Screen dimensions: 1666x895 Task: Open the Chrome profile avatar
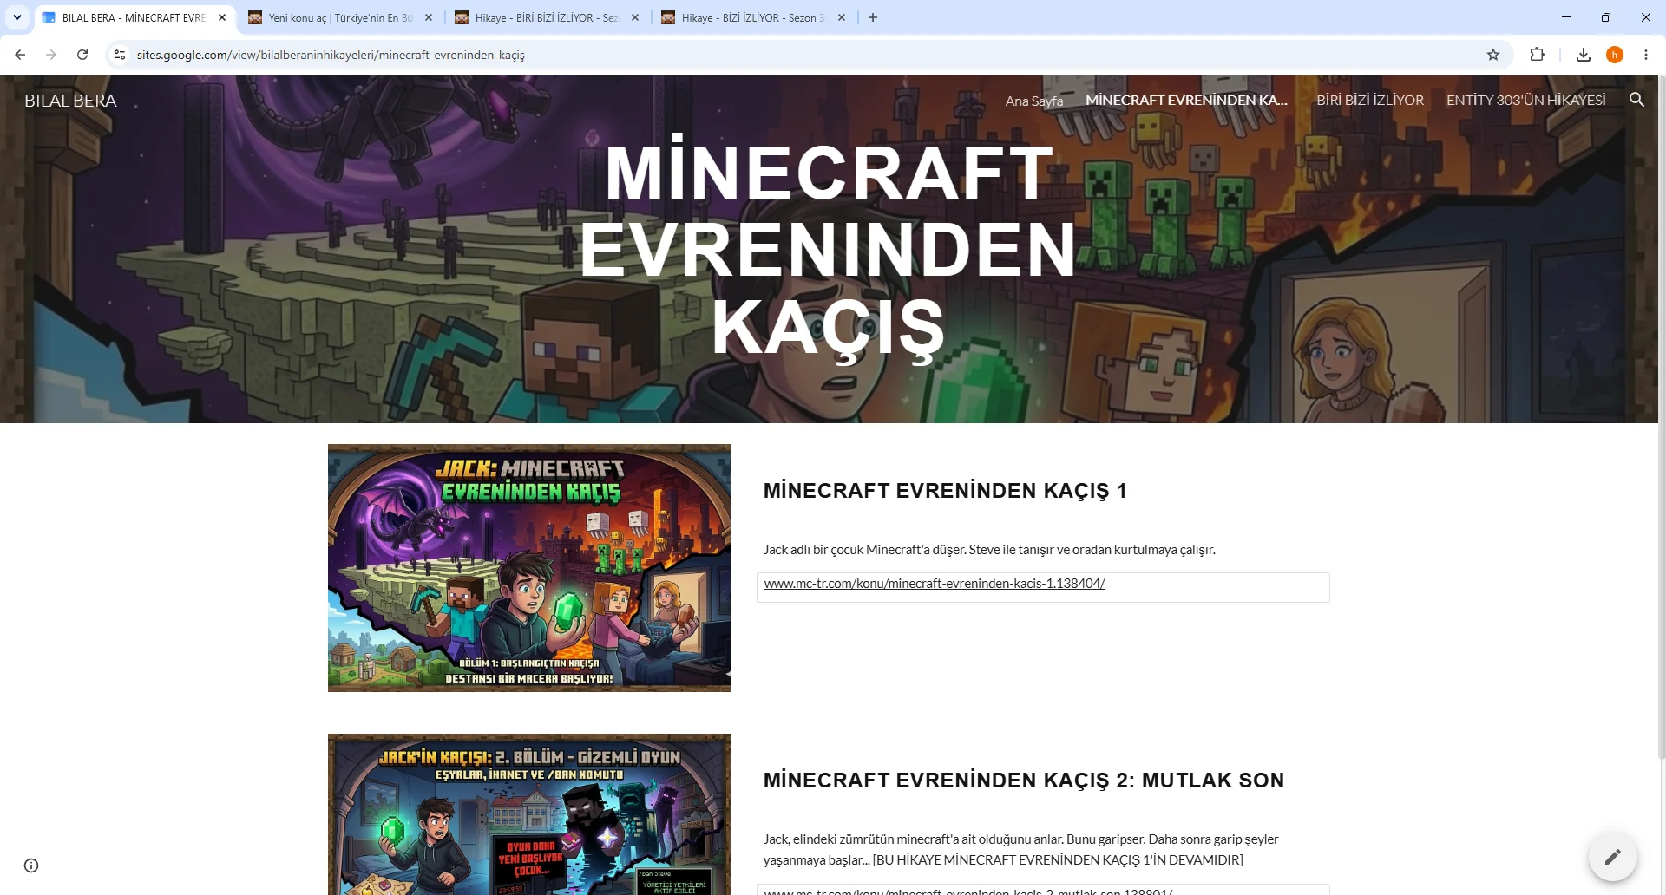click(x=1615, y=55)
